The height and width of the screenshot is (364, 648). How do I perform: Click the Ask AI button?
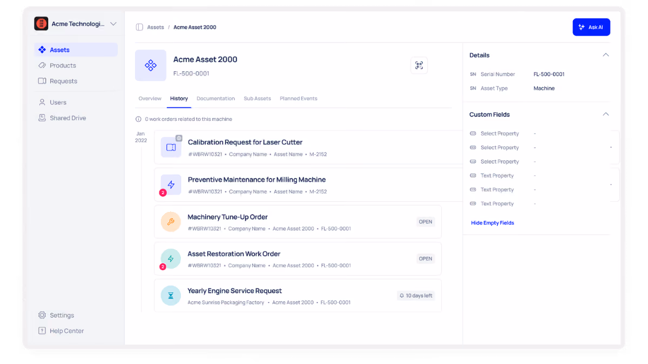pyautogui.click(x=591, y=27)
